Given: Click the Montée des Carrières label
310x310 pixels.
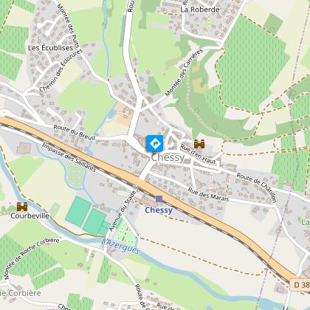Looking at the screenshot, I should [x=184, y=72].
